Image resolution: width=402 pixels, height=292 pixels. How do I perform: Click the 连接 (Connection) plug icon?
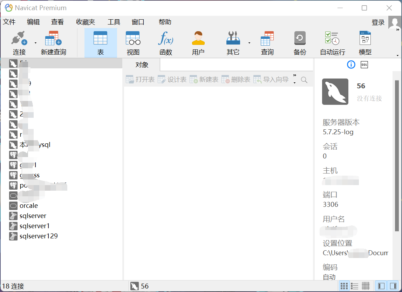pos(19,38)
